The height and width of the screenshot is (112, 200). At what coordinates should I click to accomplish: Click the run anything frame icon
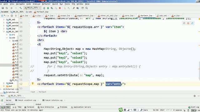82,8
